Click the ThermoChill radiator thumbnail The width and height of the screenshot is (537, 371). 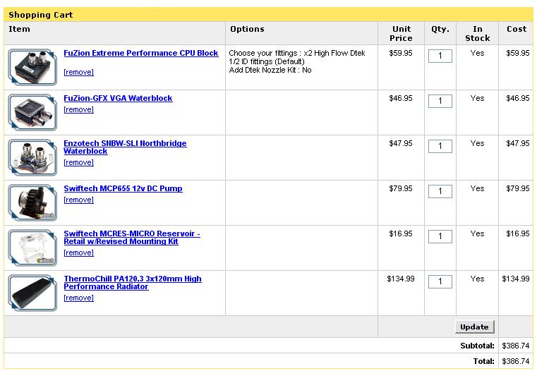tap(32, 293)
